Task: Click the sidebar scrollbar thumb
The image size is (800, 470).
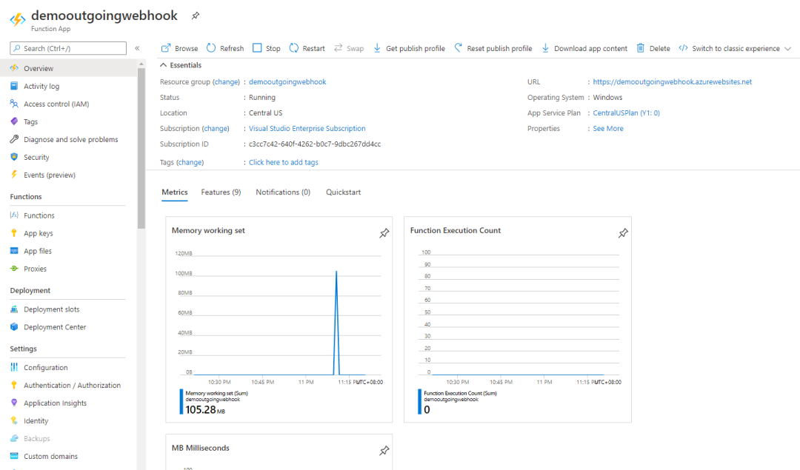Action: click(x=141, y=148)
